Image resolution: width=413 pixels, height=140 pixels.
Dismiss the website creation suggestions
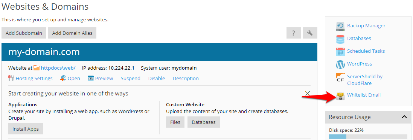pos(307,93)
